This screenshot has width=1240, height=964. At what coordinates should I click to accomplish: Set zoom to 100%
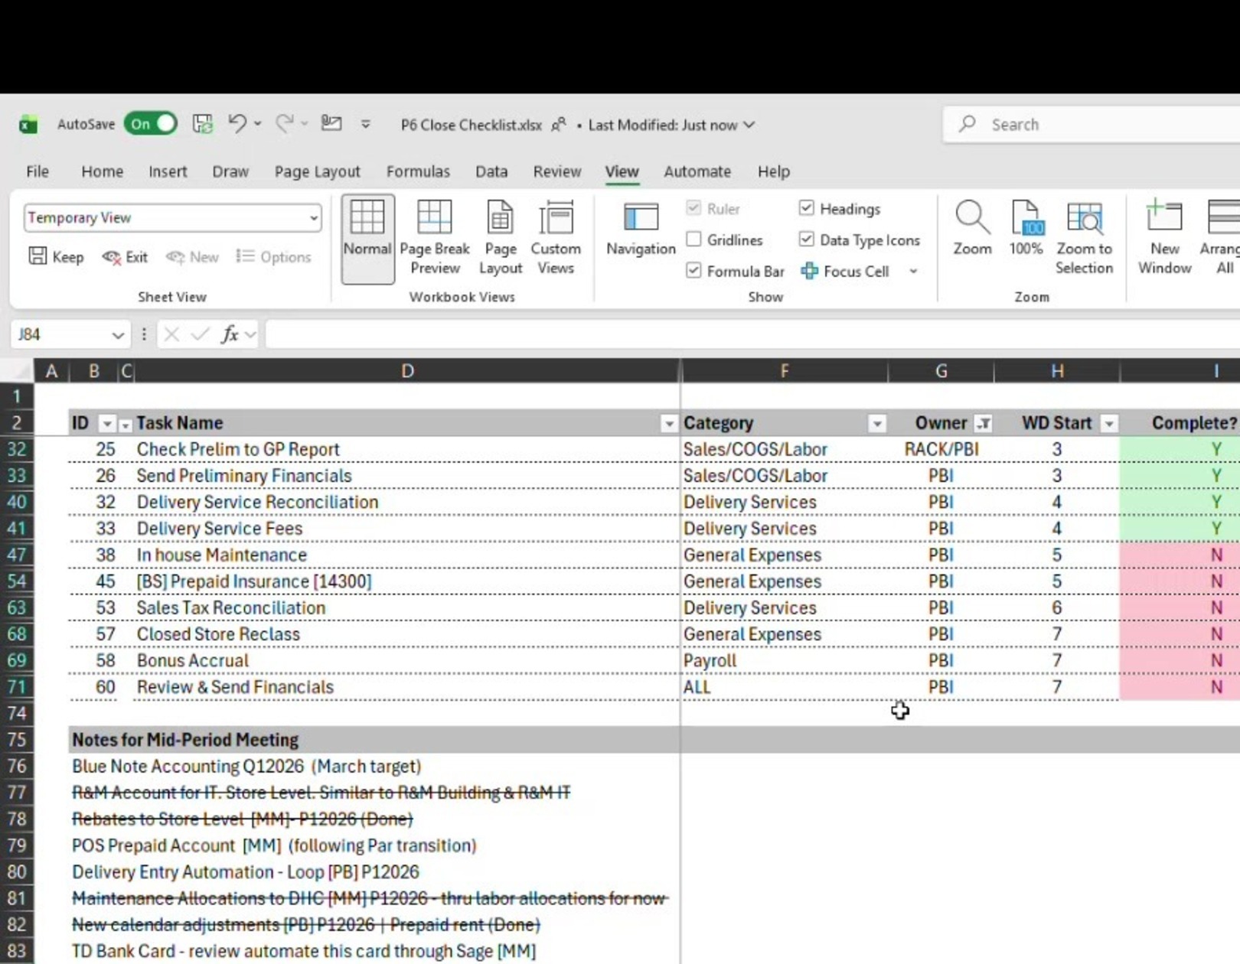click(x=1026, y=228)
